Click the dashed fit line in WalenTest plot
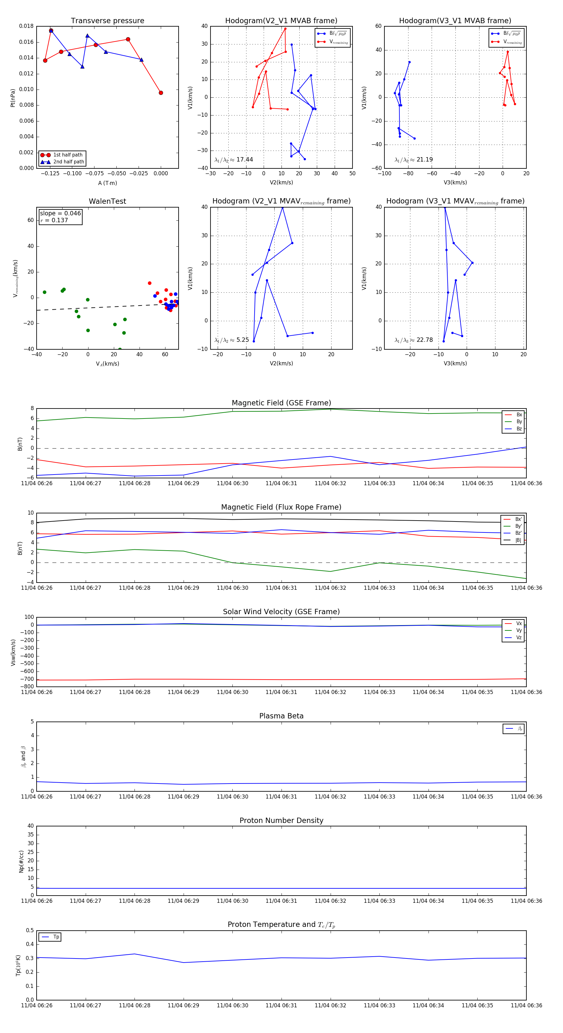Screen dimensions: 563x1033 click(x=107, y=307)
